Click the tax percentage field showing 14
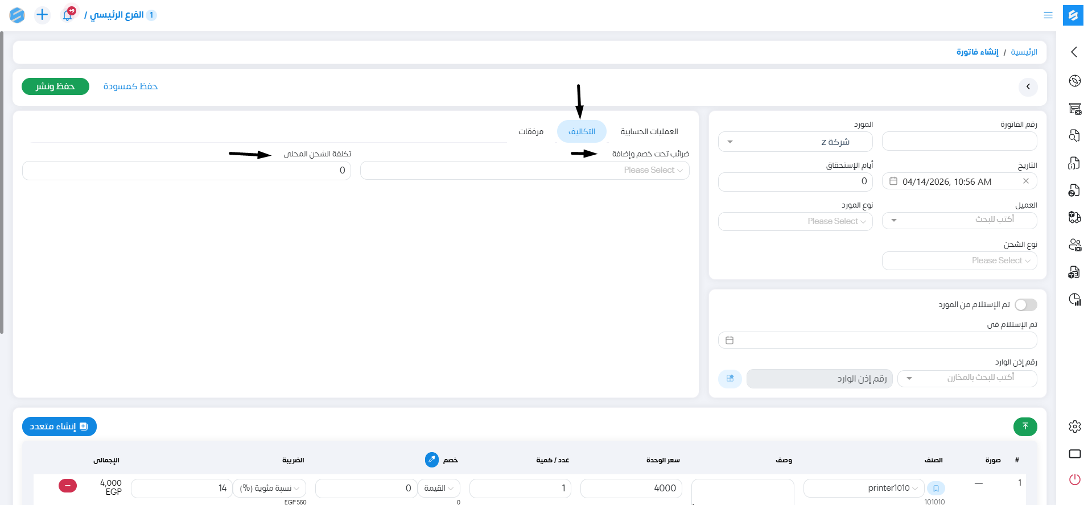This screenshot has height=505, width=1092. tap(182, 488)
